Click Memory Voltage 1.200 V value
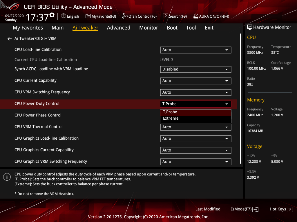The height and width of the screenshot is (222, 297). pos(277,115)
